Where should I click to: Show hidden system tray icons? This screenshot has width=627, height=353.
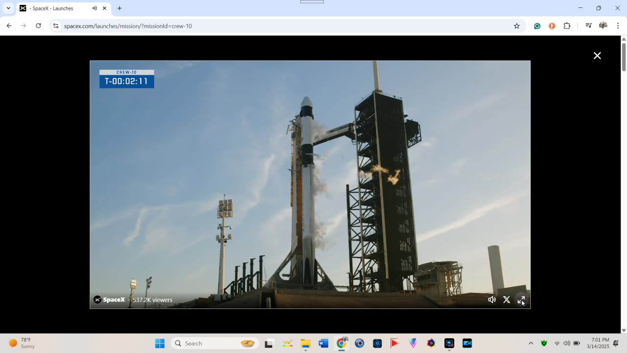(531, 343)
